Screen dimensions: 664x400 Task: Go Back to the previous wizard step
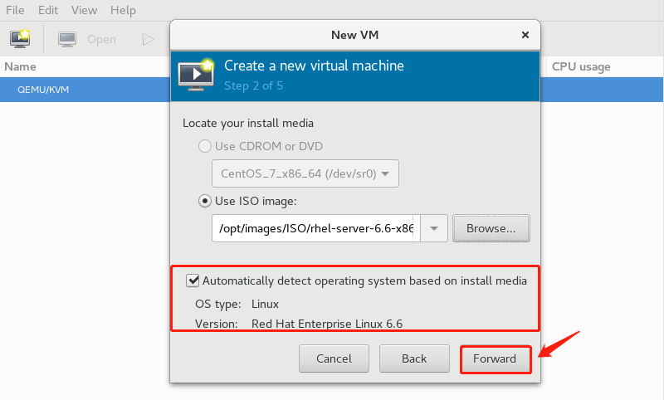[x=413, y=359]
